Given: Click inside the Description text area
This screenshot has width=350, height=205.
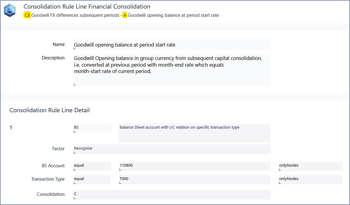Looking at the screenshot, I should (x=172, y=70).
